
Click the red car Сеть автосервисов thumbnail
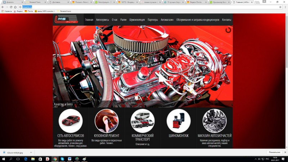click(71, 121)
